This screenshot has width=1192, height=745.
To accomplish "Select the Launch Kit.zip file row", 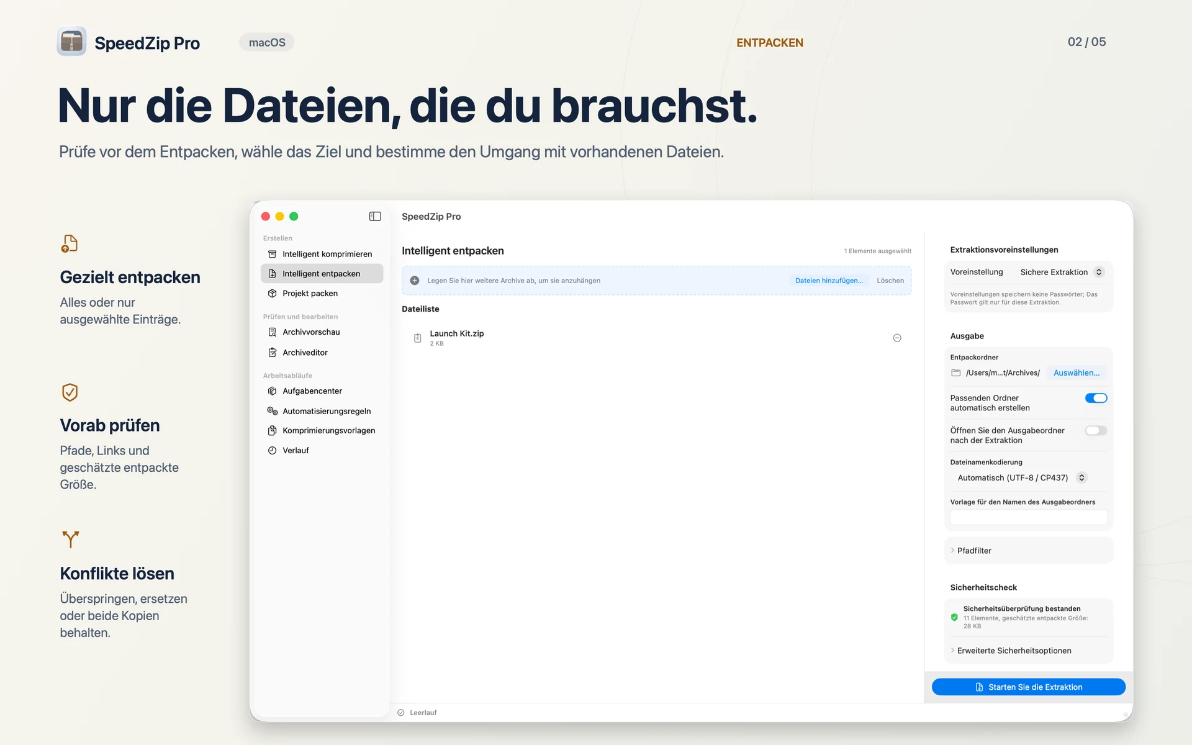I will click(x=656, y=338).
